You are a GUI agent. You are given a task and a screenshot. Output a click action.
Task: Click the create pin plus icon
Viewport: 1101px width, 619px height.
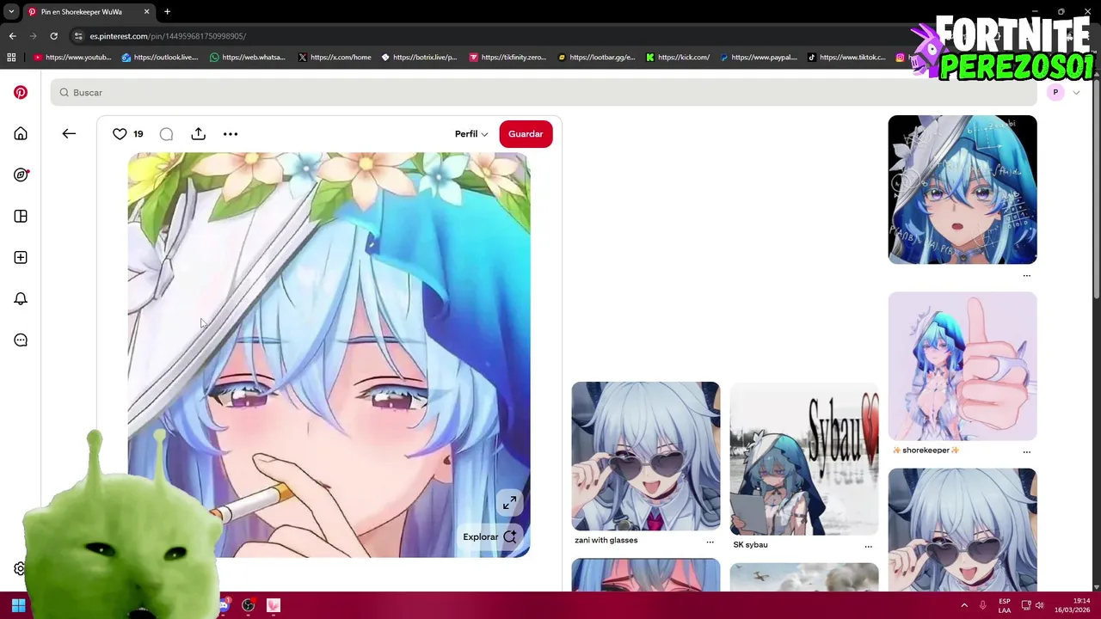click(x=21, y=257)
